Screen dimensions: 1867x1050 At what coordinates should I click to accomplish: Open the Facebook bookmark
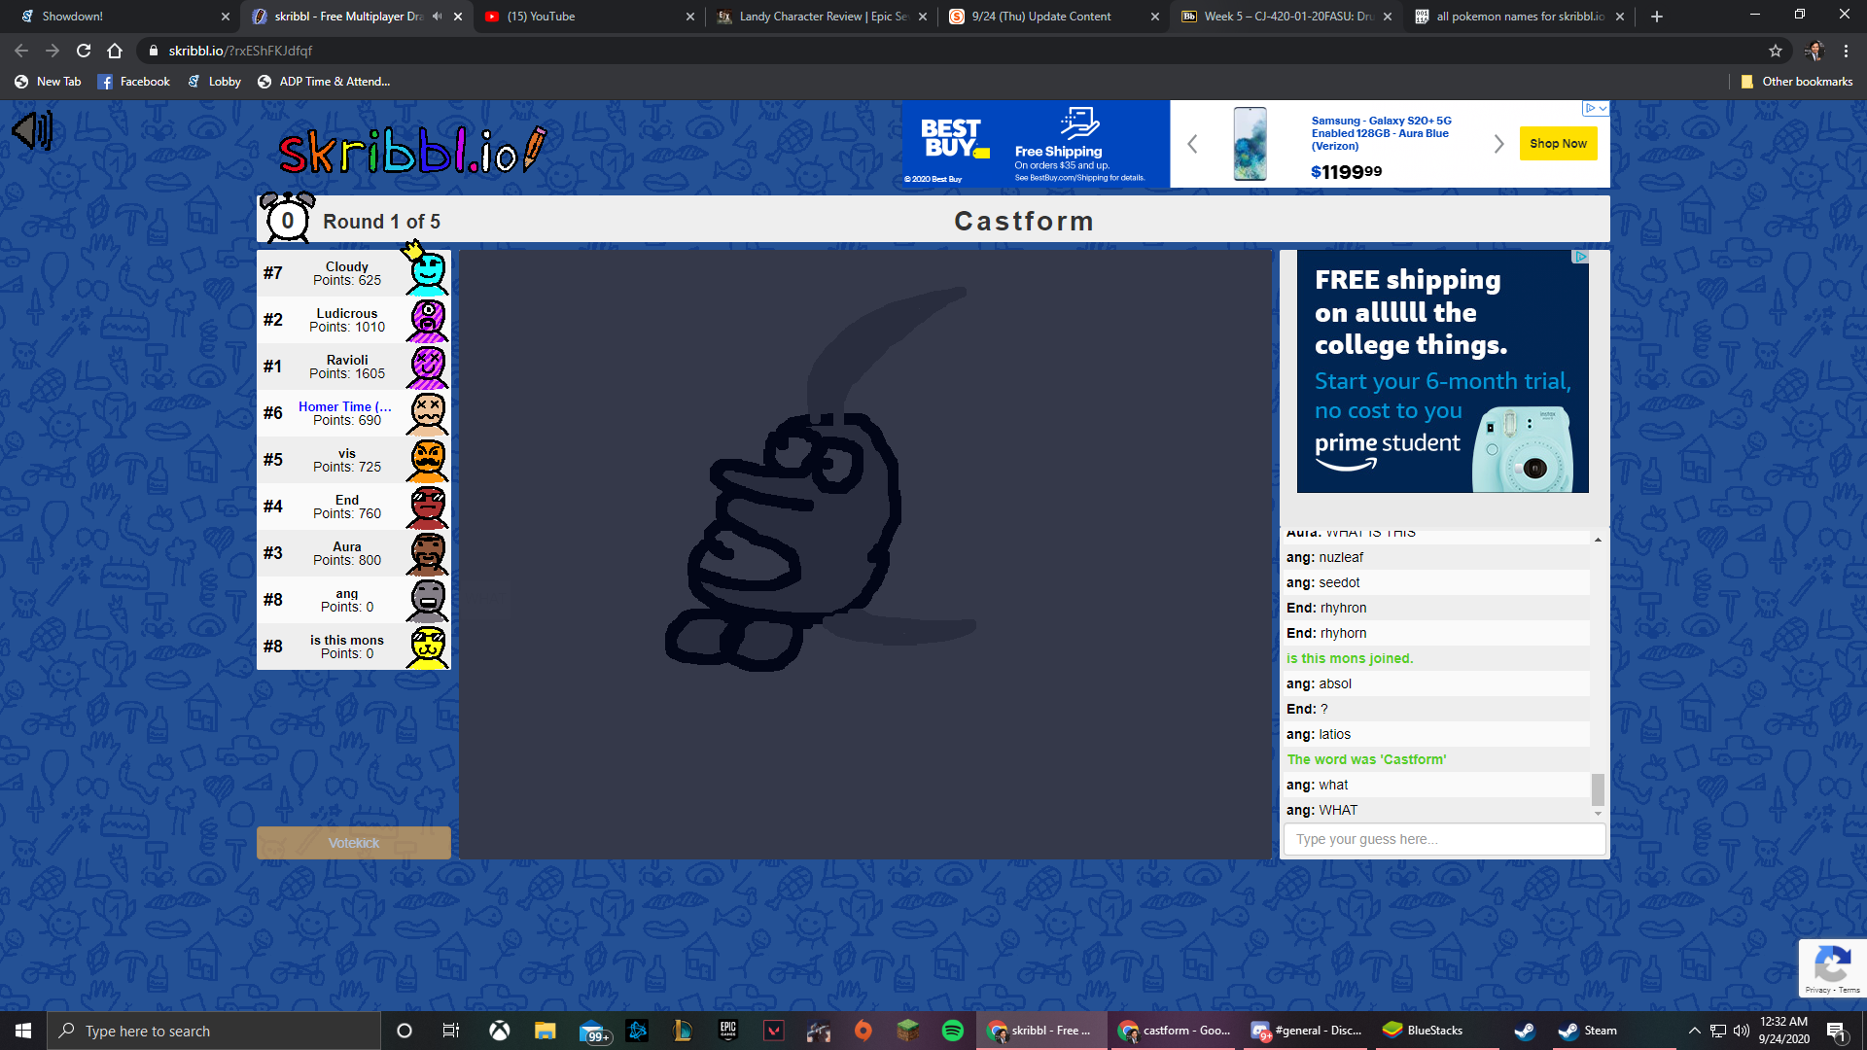(x=134, y=82)
